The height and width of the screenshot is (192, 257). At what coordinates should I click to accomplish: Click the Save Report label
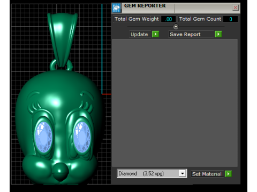[x=191, y=34]
